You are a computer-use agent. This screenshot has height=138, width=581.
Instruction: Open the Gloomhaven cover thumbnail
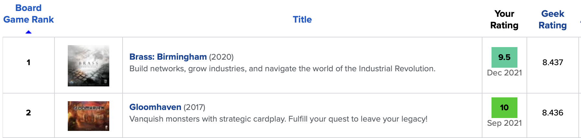pyautogui.click(x=89, y=116)
